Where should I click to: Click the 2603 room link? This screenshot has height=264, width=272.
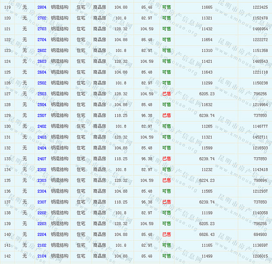pyautogui.click(x=42, y=61)
